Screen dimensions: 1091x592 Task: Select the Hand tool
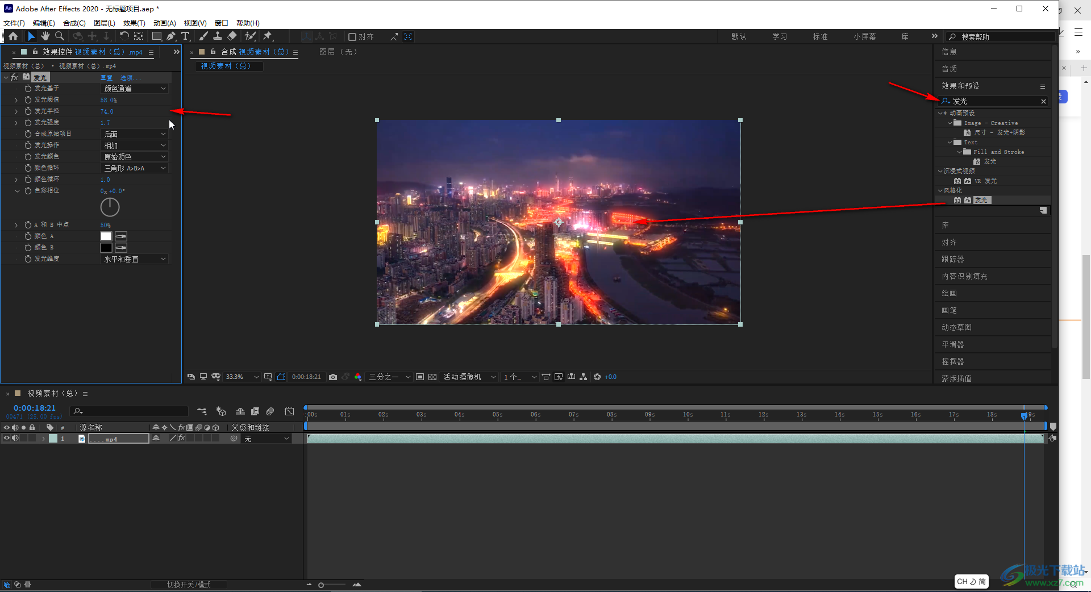click(45, 36)
